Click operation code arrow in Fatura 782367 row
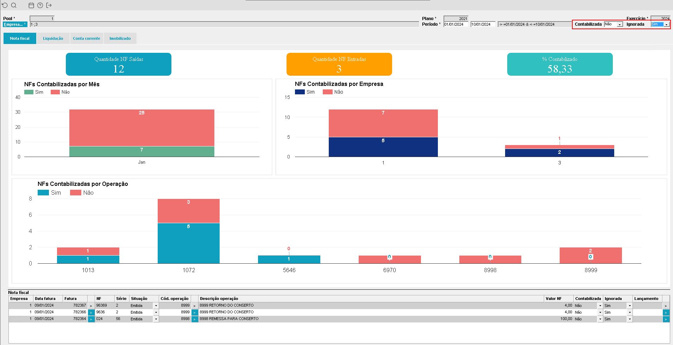This screenshot has width=673, height=345. (195, 306)
